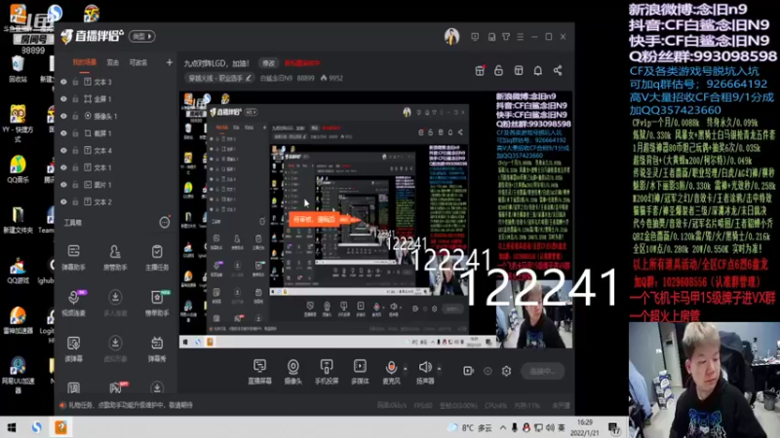Open the 主播任务 tool

(x=157, y=257)
